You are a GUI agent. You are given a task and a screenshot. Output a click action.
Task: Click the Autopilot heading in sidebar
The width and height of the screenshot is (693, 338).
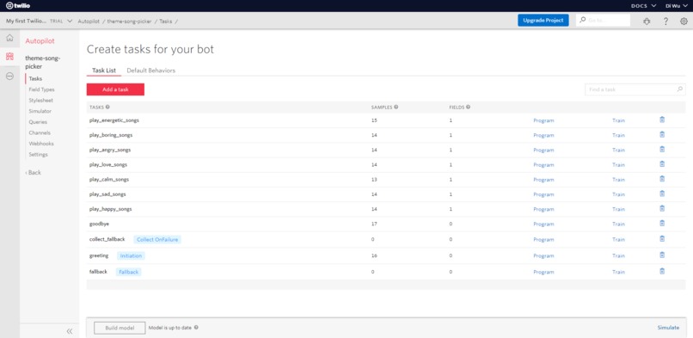40,41
